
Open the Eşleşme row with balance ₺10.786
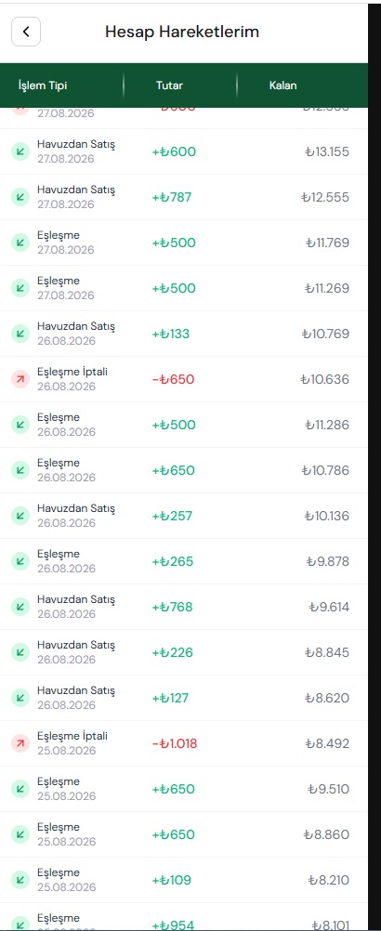coord(184,470)
